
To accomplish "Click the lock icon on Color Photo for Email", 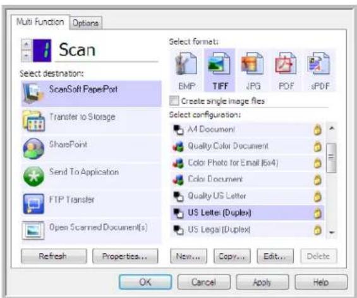I will coord(317,163).
